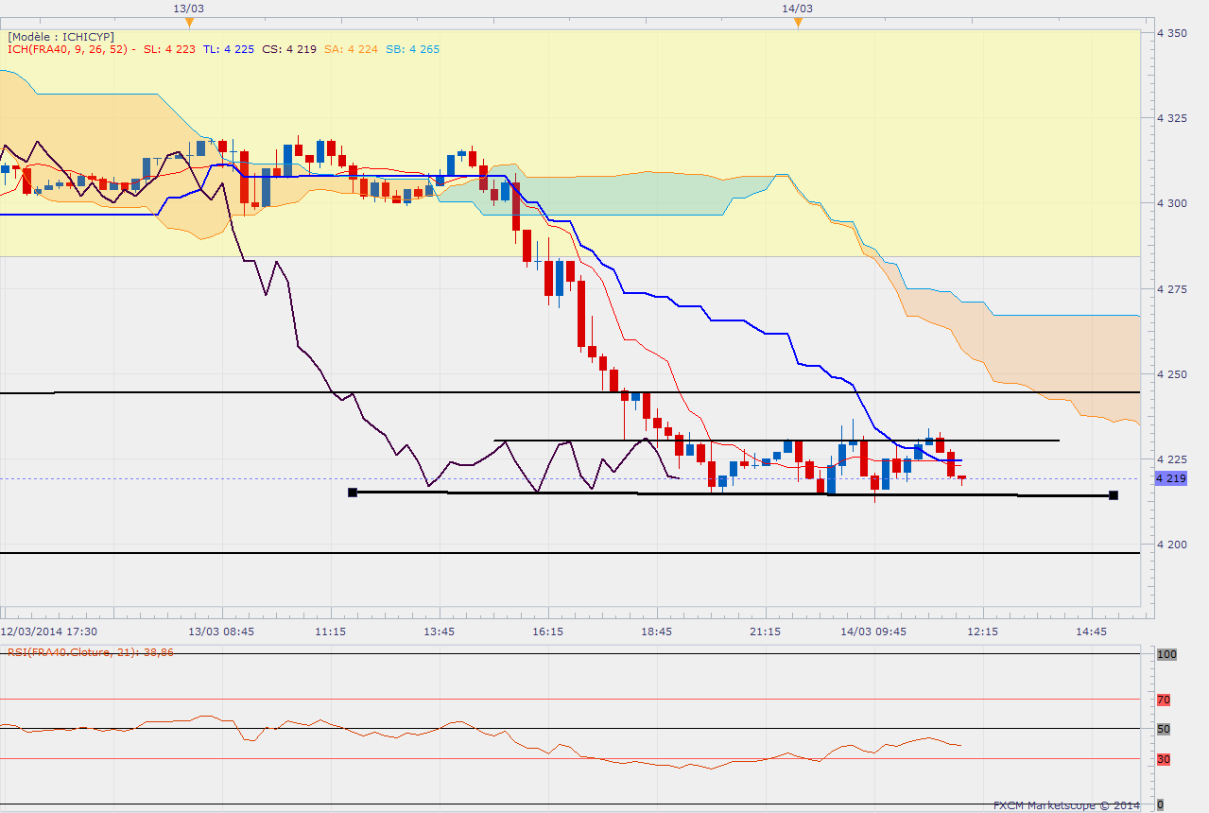Click the 21:15 time axis label

[x=766, y=631]
